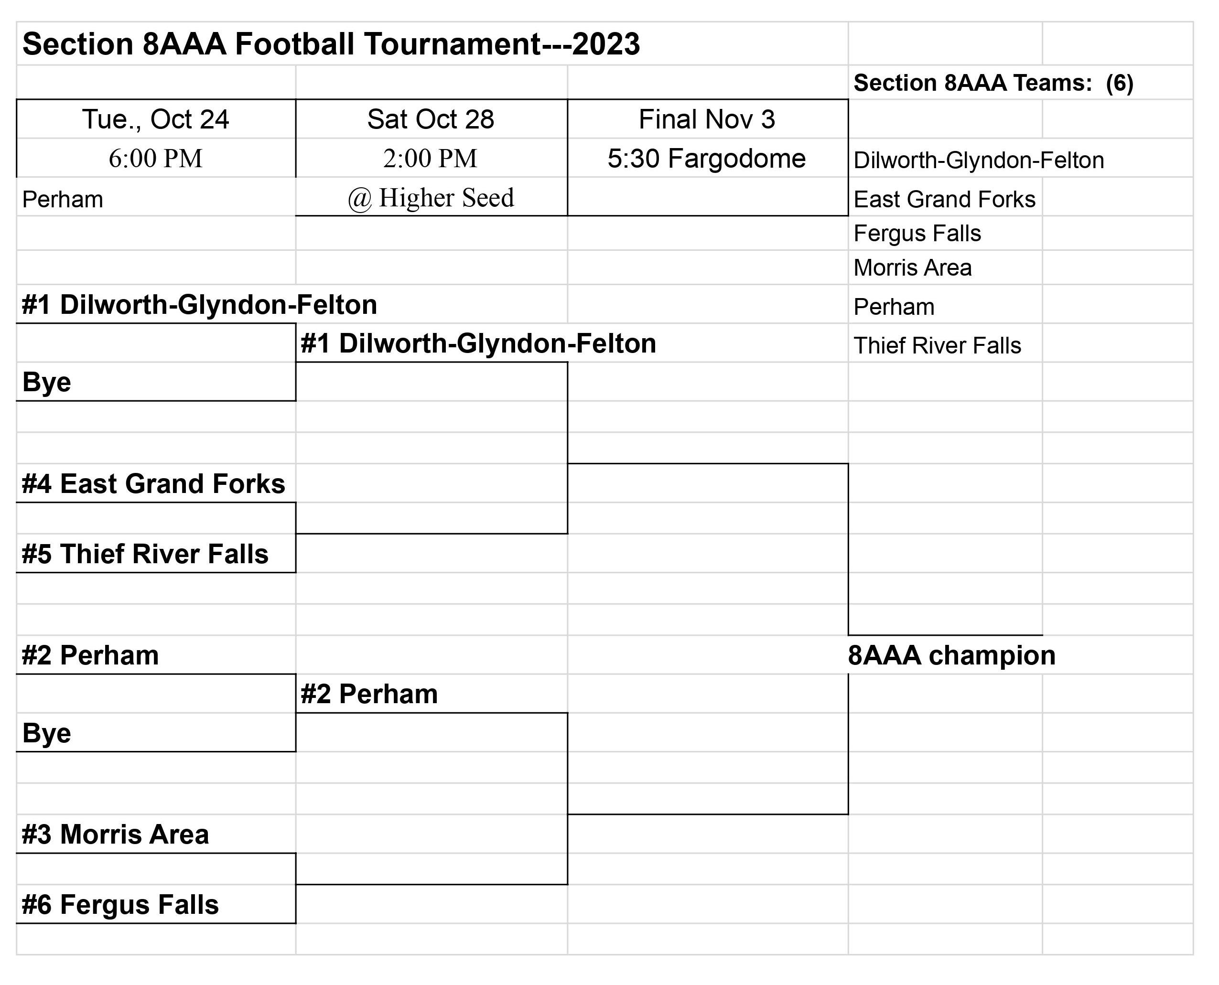Screen dimensions: 1219x985
Task: Click the Final Nov 3 header cell
Action: click(708, 119)
